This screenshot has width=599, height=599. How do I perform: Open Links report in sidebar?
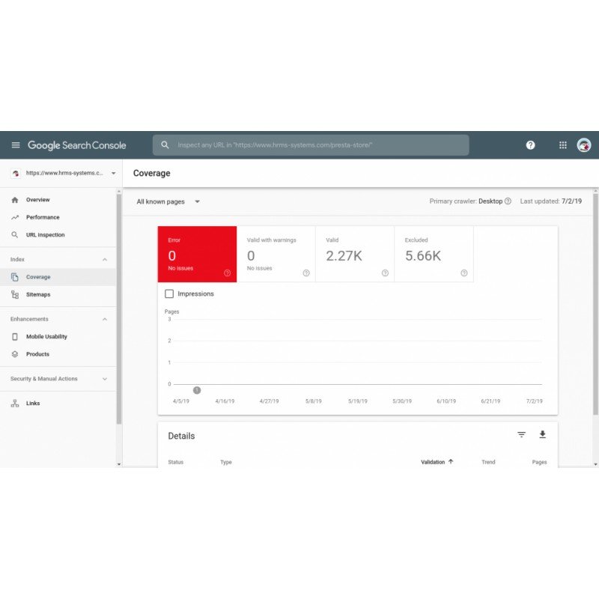pos(58,404)
